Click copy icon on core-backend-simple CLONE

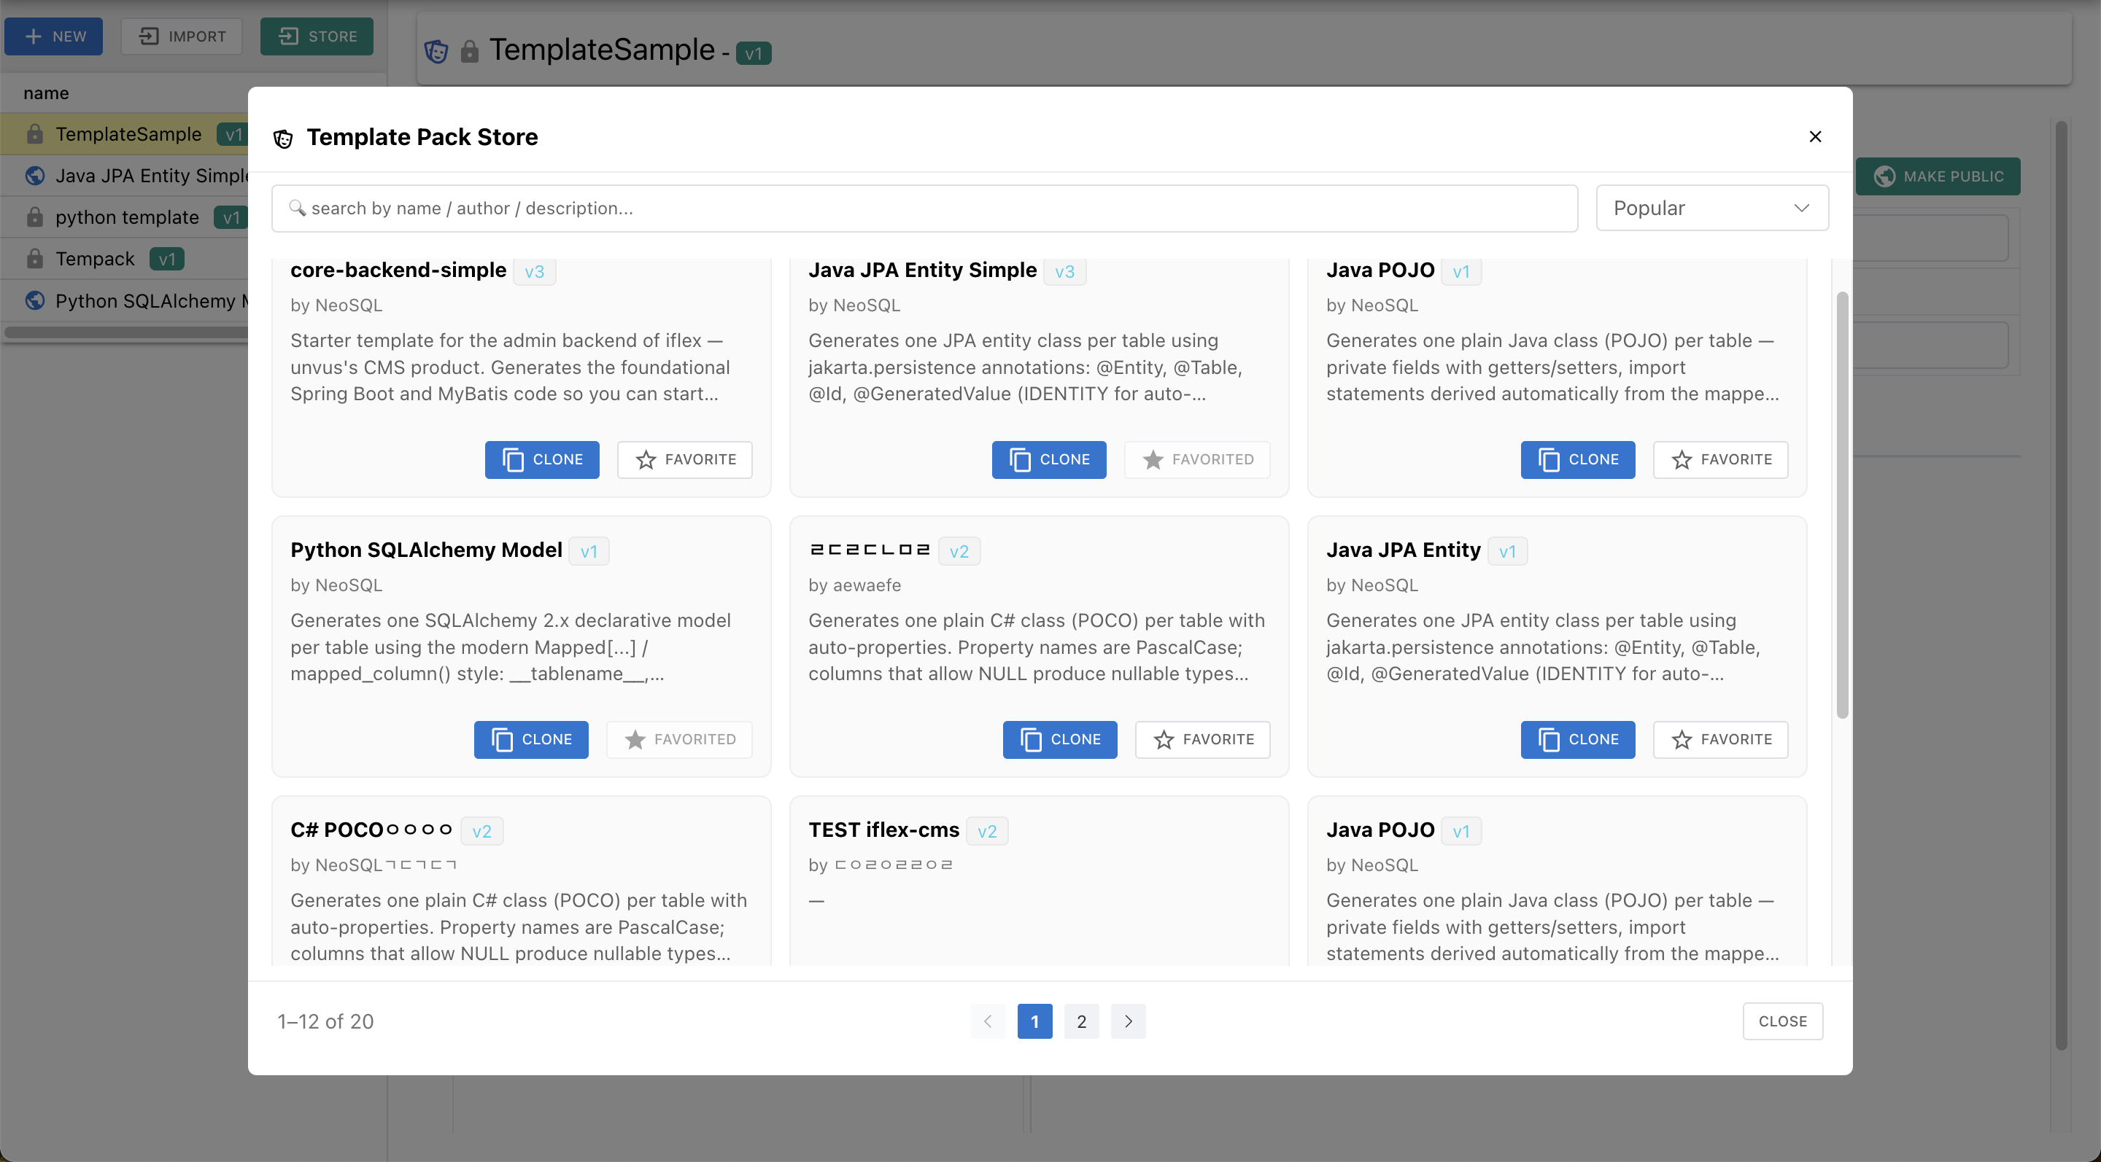(512, 459)
